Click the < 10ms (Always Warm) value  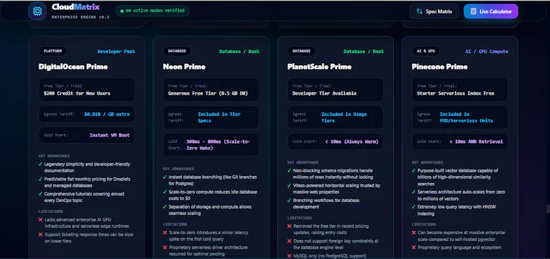coord(351,142)
